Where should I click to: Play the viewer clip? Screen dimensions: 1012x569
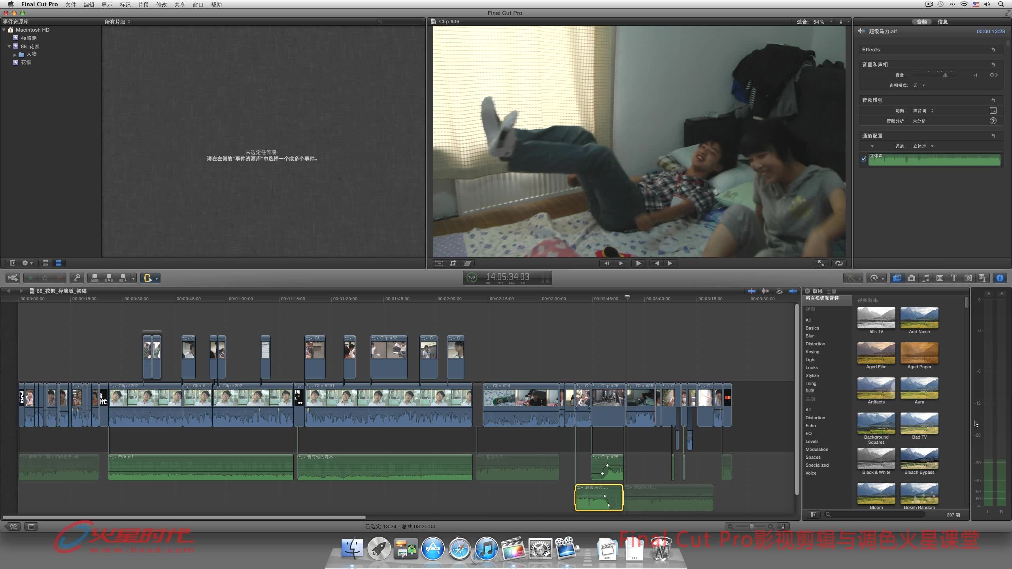638,263
